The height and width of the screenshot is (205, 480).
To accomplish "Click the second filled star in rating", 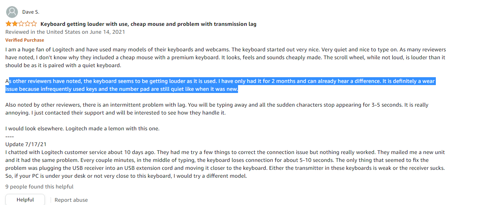I will (x=15, y=24).
